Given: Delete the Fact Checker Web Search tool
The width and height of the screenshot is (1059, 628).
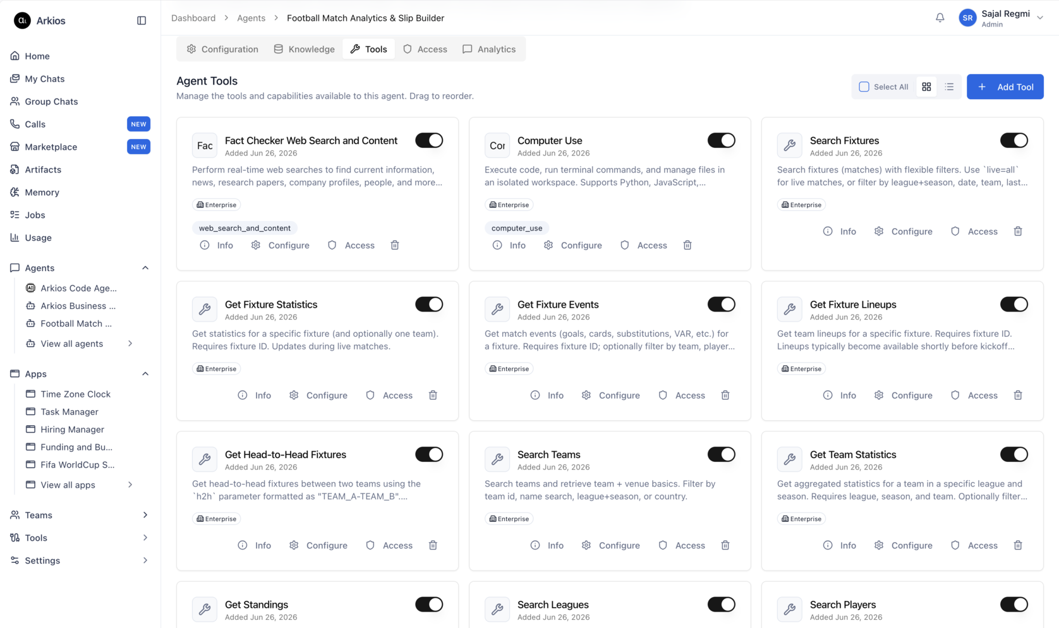Looking at the screenshot, I should point(395,245).
